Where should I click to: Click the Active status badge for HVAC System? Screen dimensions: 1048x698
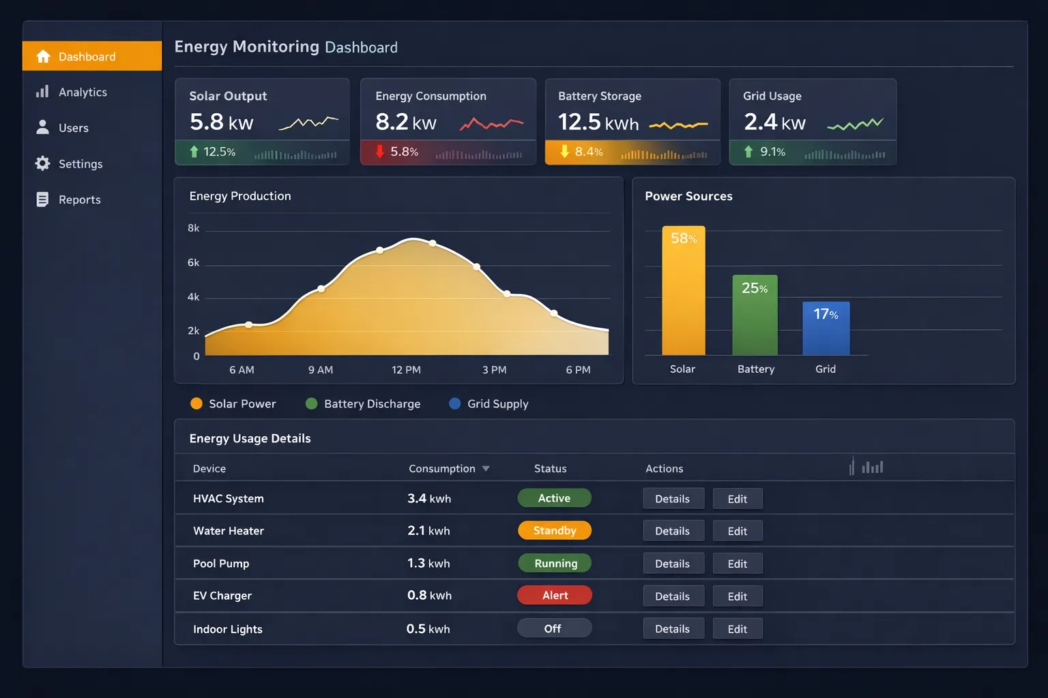click(554, 498)
